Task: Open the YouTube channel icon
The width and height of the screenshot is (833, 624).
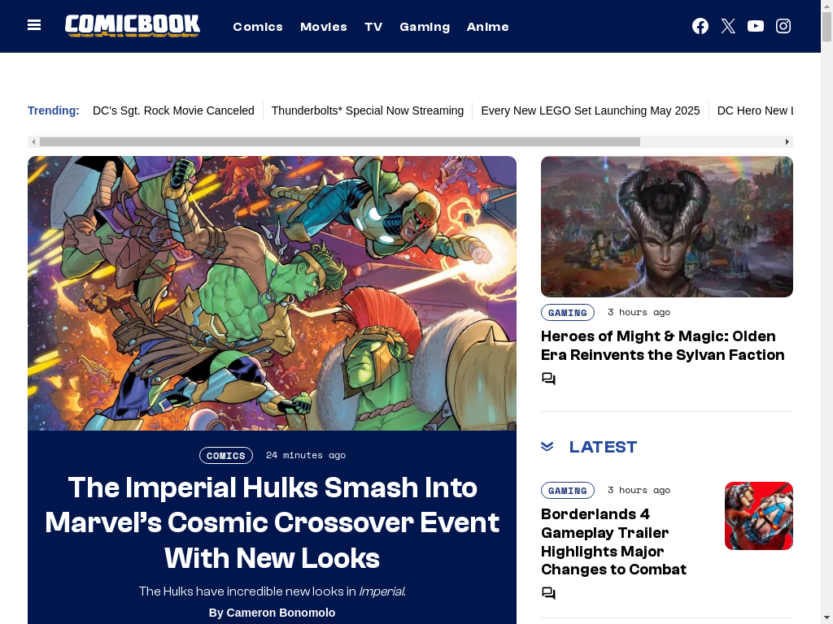Action: pos(756,26)
